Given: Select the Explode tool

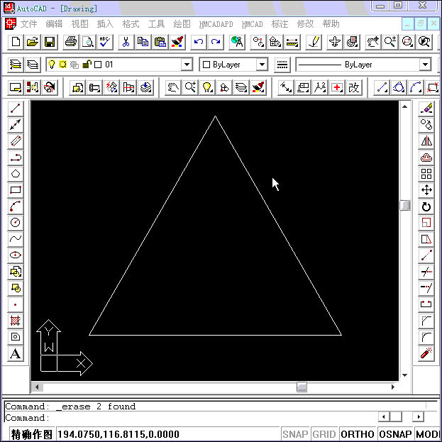Looking at the screenshot, I should pos(426,353).
